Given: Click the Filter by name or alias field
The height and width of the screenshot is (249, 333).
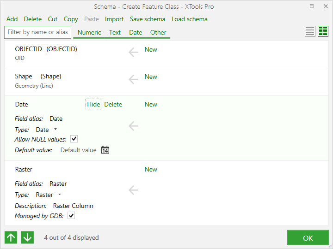Looking at the screenshot, I should [37, 32].
